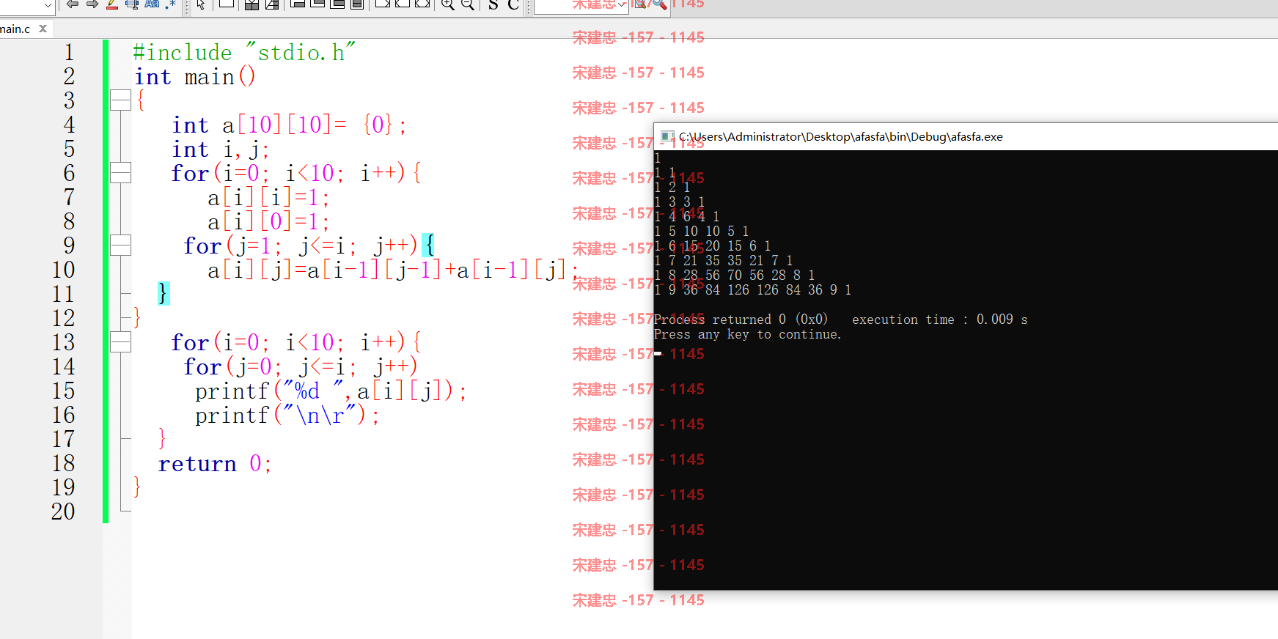Toggle regex .* search option
The image size is (1278, 639).
(x=171, y=4)
